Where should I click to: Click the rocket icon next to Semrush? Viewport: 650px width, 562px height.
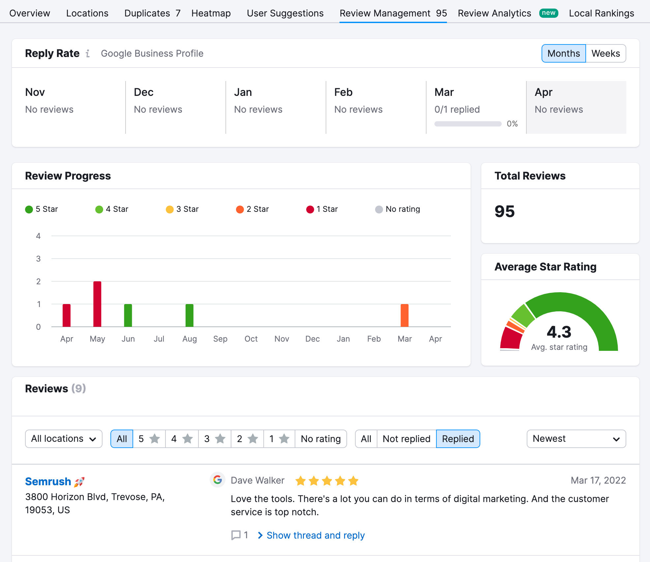pos(79,481)
